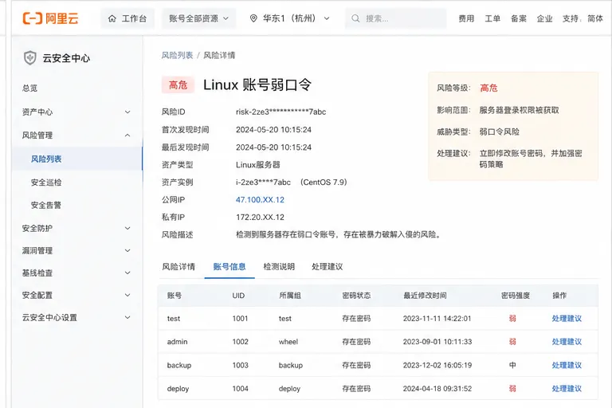The height and width of the screenshot is (408, 612).
Task: Click the deploy account name cell
Action: coord(178,389)
